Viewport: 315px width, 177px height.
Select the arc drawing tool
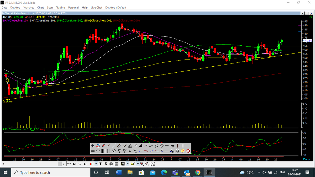click(x=98, y=151)
